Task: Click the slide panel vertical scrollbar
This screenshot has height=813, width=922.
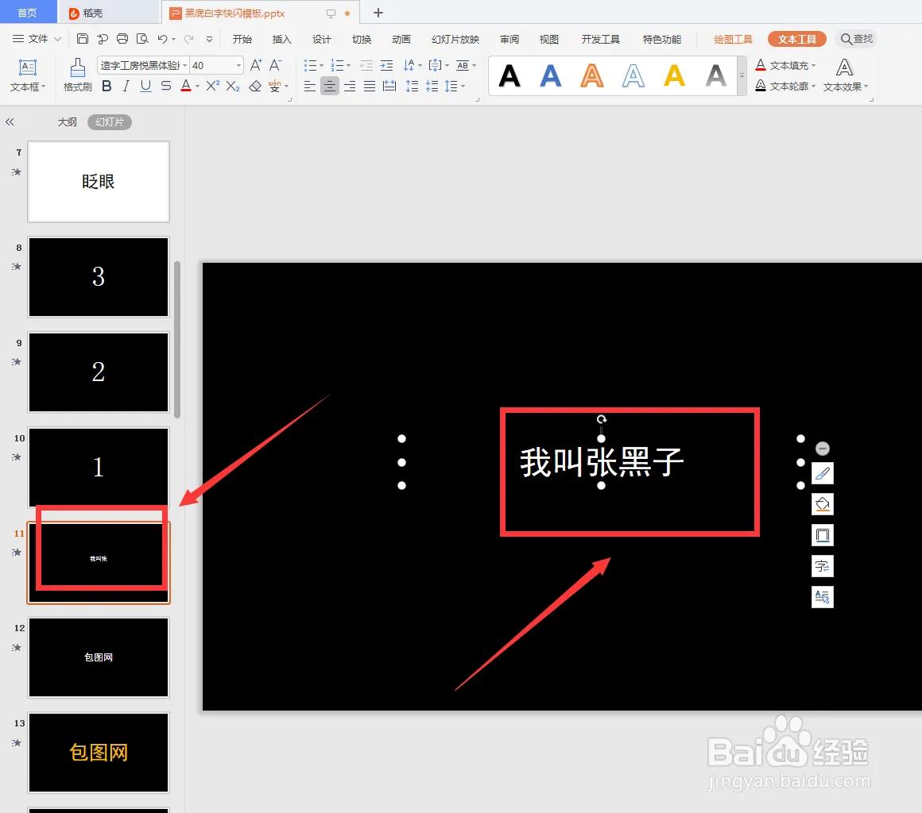Action: [x=177, y=339]
